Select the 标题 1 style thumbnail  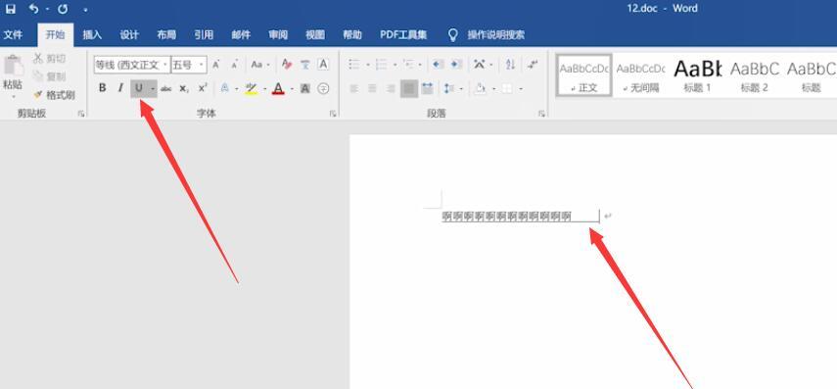(697, 75)
